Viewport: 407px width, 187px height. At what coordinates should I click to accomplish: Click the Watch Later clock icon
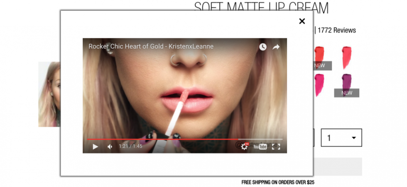(262, 47)
